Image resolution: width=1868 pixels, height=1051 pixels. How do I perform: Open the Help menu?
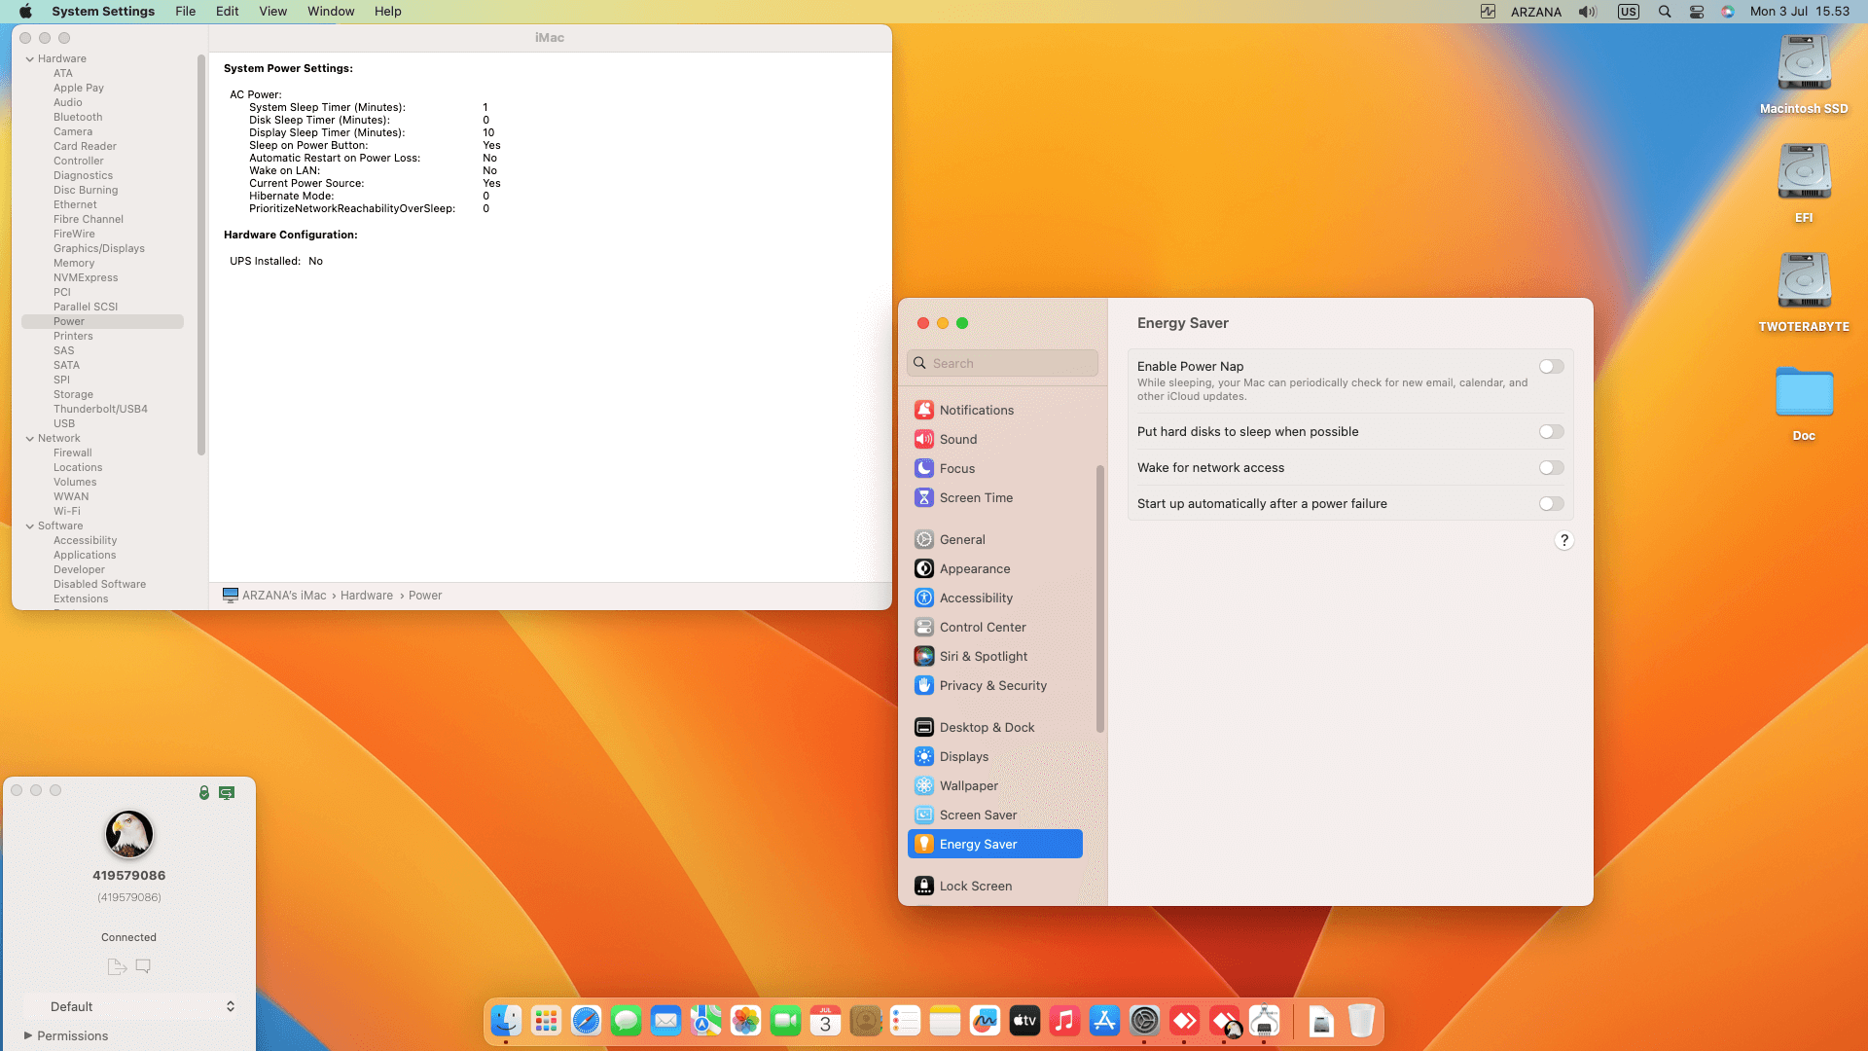click(387, 12)
